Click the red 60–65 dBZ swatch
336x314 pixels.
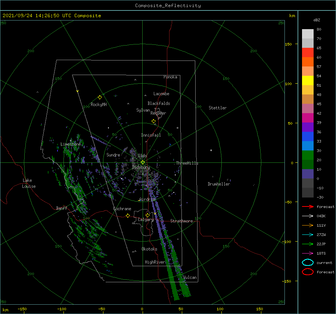308,53
